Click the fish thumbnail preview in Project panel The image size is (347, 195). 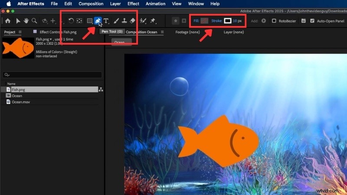18,48
